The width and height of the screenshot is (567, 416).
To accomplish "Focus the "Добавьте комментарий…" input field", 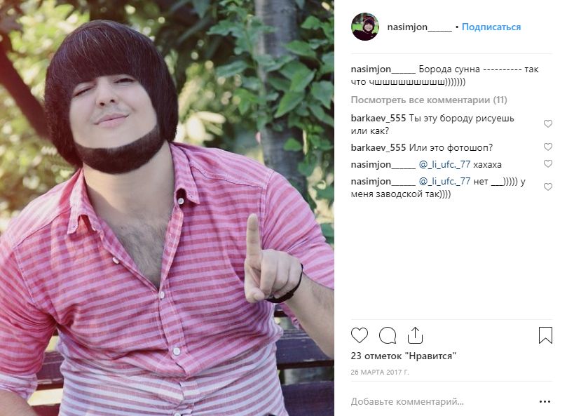I will click(x=435, y=402).
